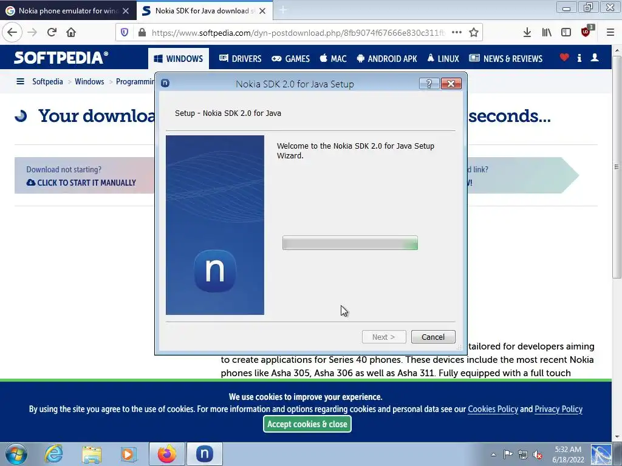Image resolution: width=622 pixels, height=466 pixels.
Task: Open the network tray icon
Action: 523,454
